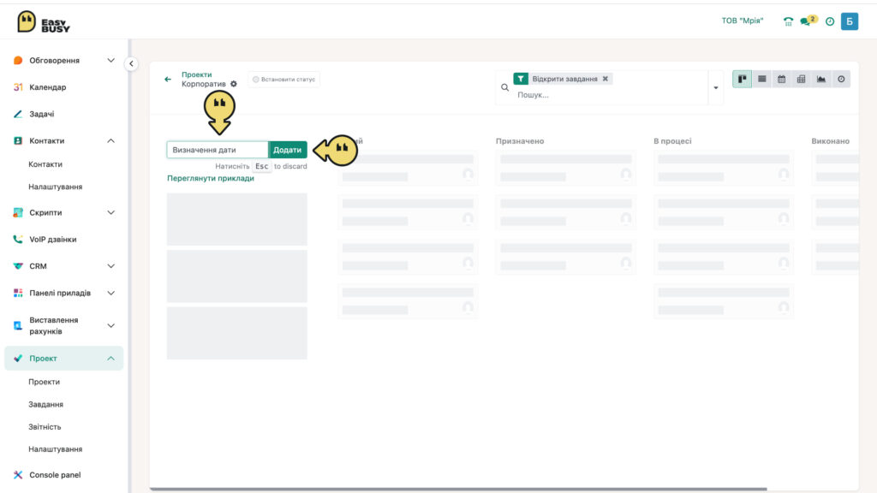Collapse the Контакти section chevron
This screenshot has width=877, height=493.
[x=110, y=141]
